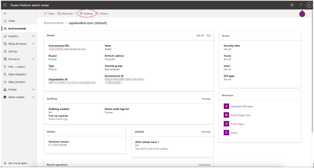Click the sidebar Settings gear icon
The image size is (314, 168).
click(5, 51)
